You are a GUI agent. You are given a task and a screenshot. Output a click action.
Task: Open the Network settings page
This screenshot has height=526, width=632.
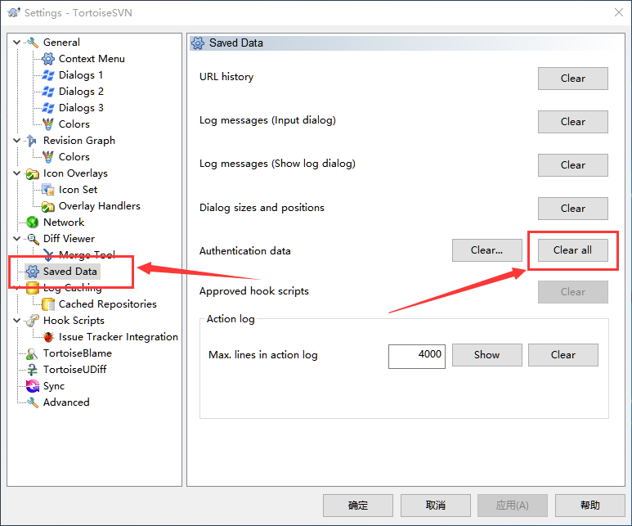click(64, 223)
